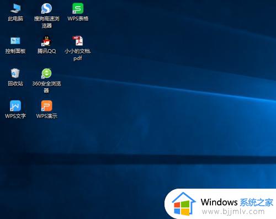Screen dimensions: 276x219
Task: Select the WPS文字 writer icon
Action: [x=15, y=106]
